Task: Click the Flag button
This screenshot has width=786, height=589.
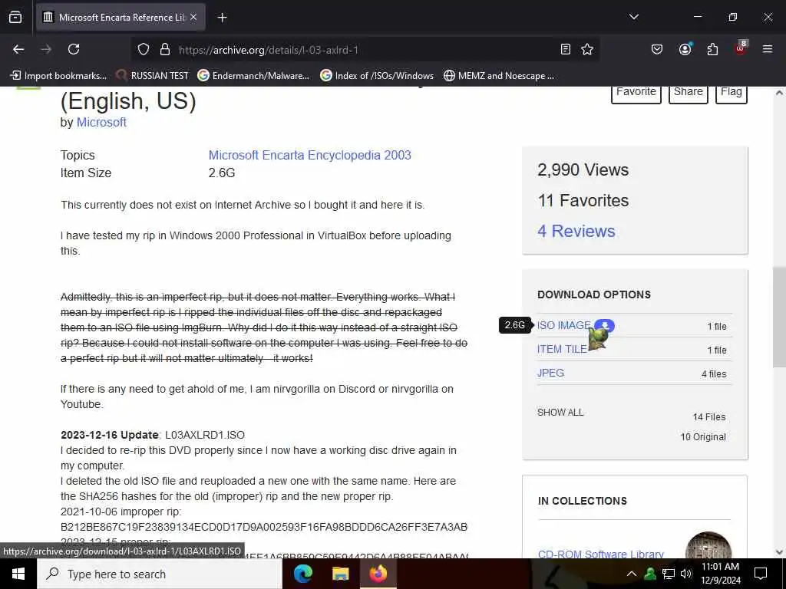Action: tap(731, 94)
